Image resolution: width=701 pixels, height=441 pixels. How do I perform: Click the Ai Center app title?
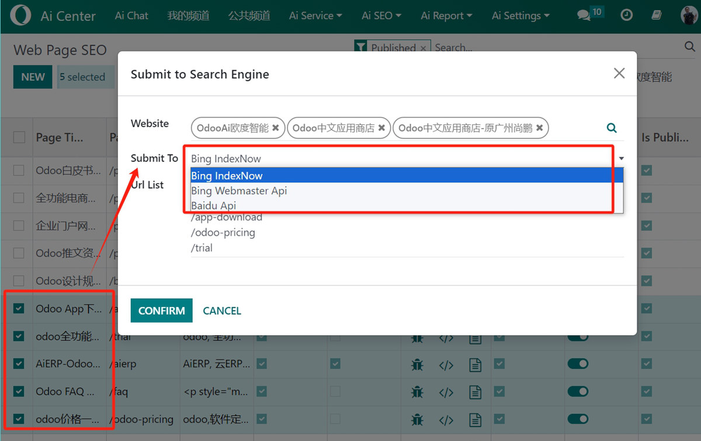coord(68,16)
